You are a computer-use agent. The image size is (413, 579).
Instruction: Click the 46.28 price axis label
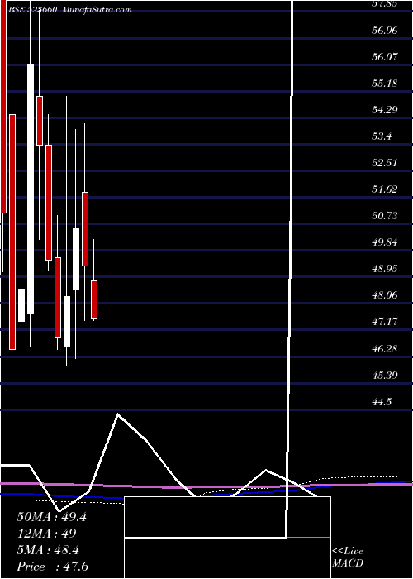(x=385, y=348)
